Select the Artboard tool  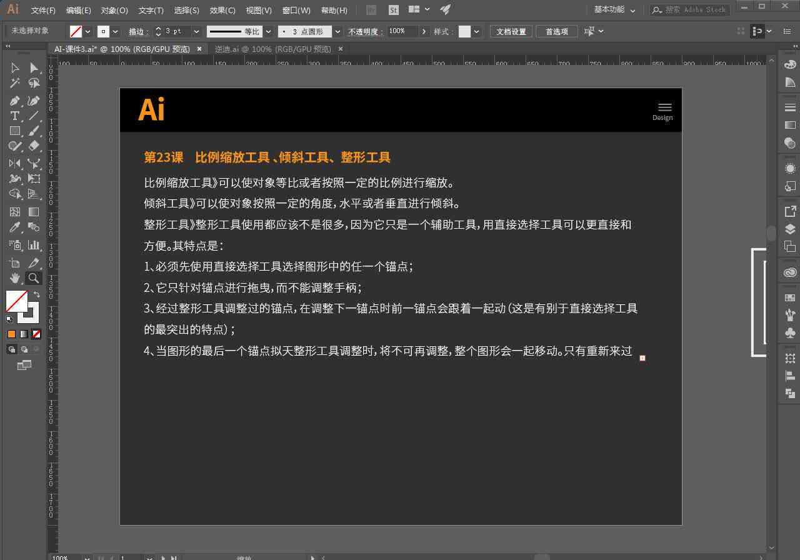coord(15,263)
